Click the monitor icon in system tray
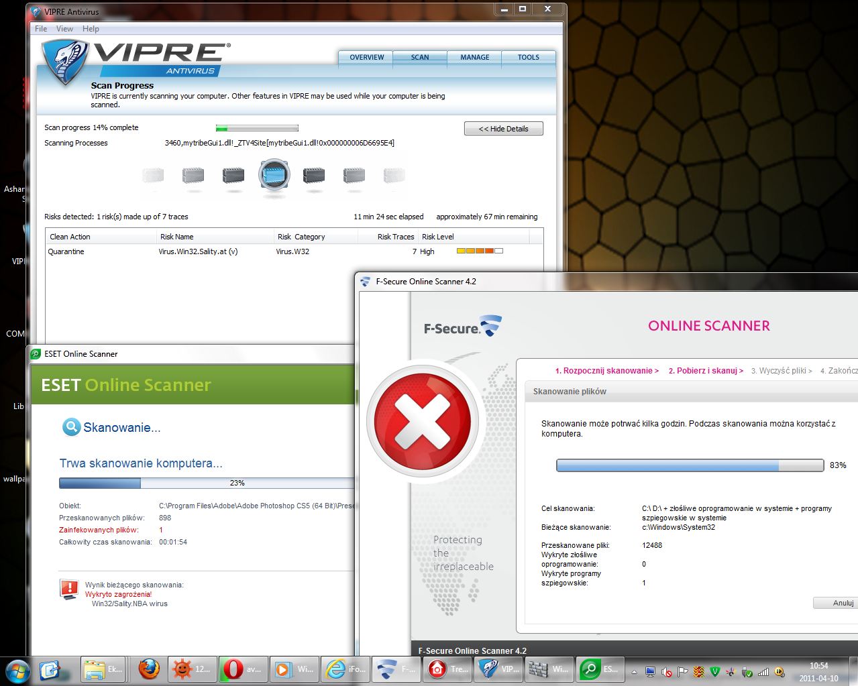Viewport: 858px width, 686px height. click(650, 672)
